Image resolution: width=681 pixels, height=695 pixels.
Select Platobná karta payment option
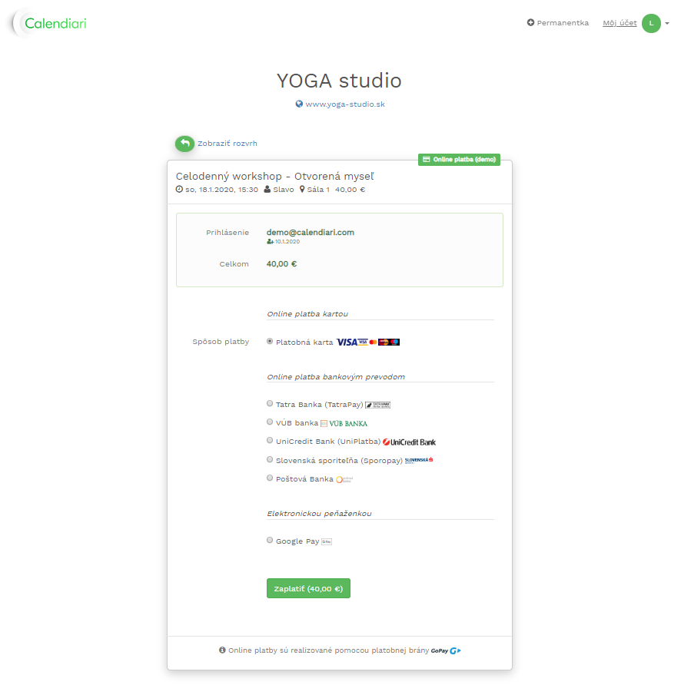270,342
